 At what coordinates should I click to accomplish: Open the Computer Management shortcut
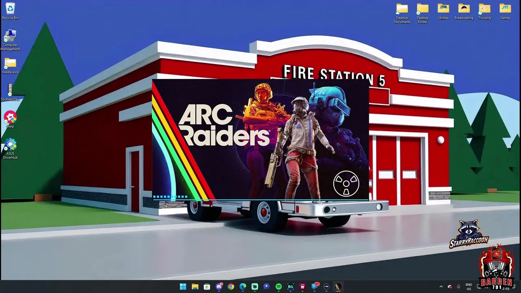[10, 40]
